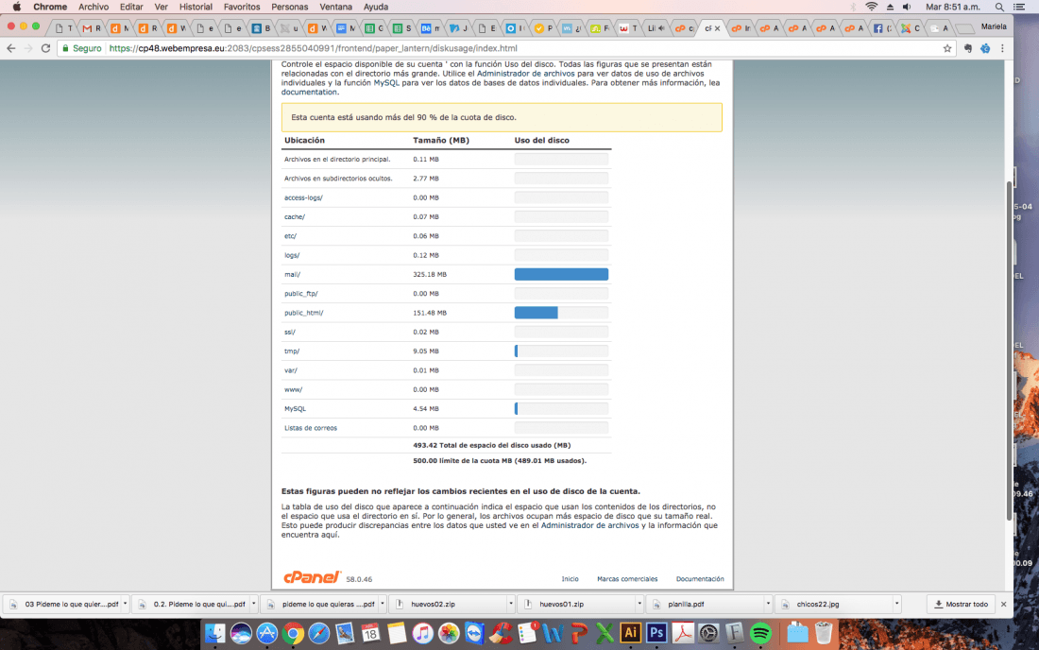Screen dimensions: 1039x650
Task: Open the Archivo menu
Action: coord(94,7)
